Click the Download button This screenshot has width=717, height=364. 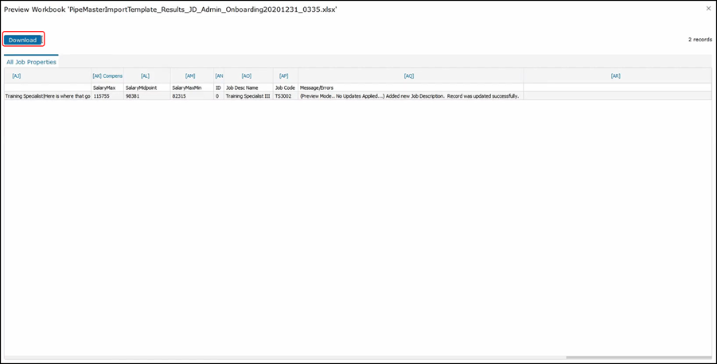coord(22,40)
